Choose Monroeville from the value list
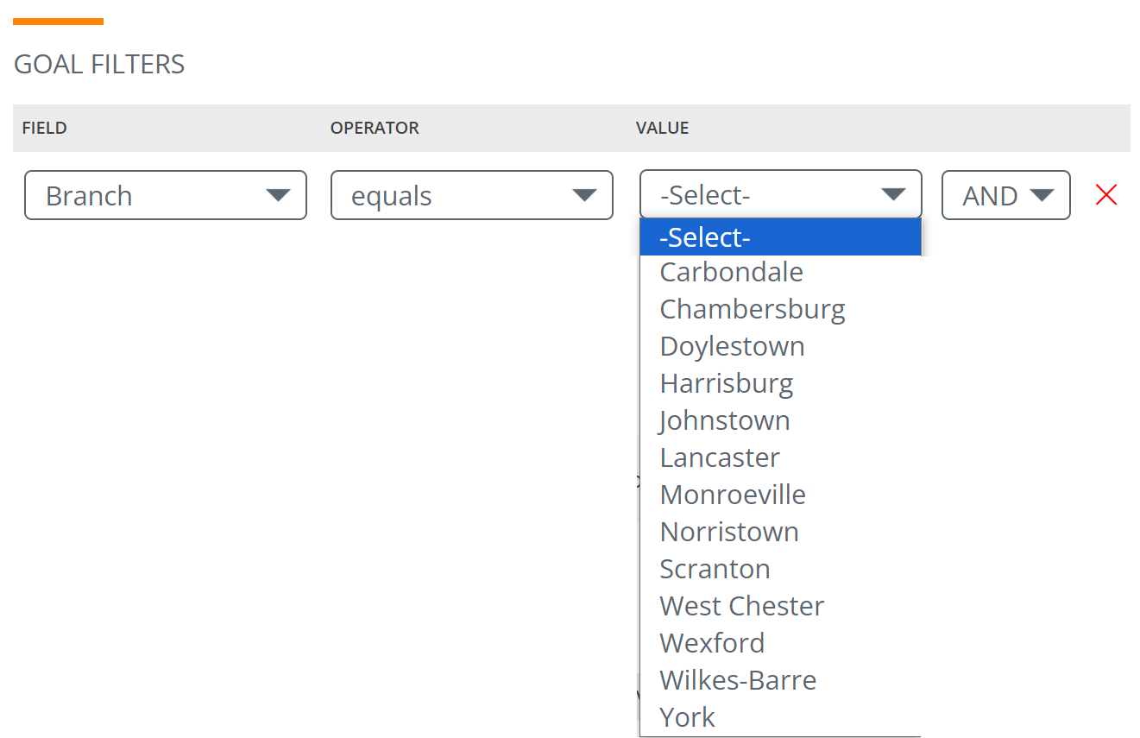 pyautogui.click(x=781, y=495)
